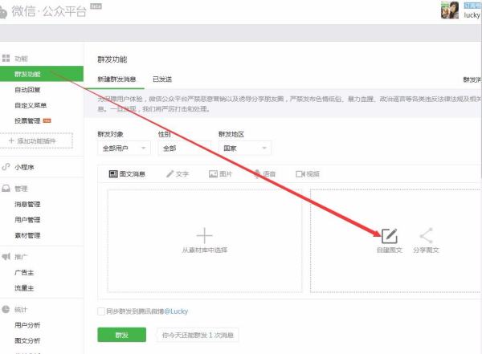Select the 文字 pencil icon tab
The width and height of the screenshot is (482, 354).
[170, 174]
